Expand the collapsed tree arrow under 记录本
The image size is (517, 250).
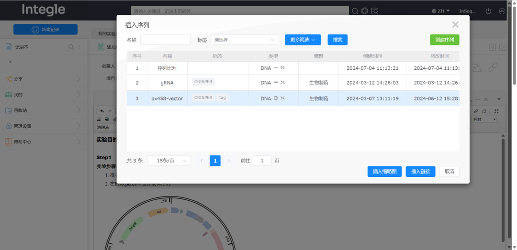pyautogui.click(x=10, y=62)
